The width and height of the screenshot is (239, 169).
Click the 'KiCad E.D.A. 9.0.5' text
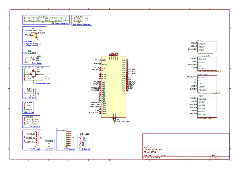[x=152, y=158]
